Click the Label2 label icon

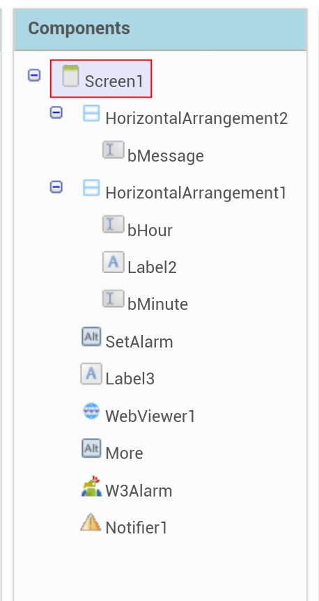tap(113, 262)
